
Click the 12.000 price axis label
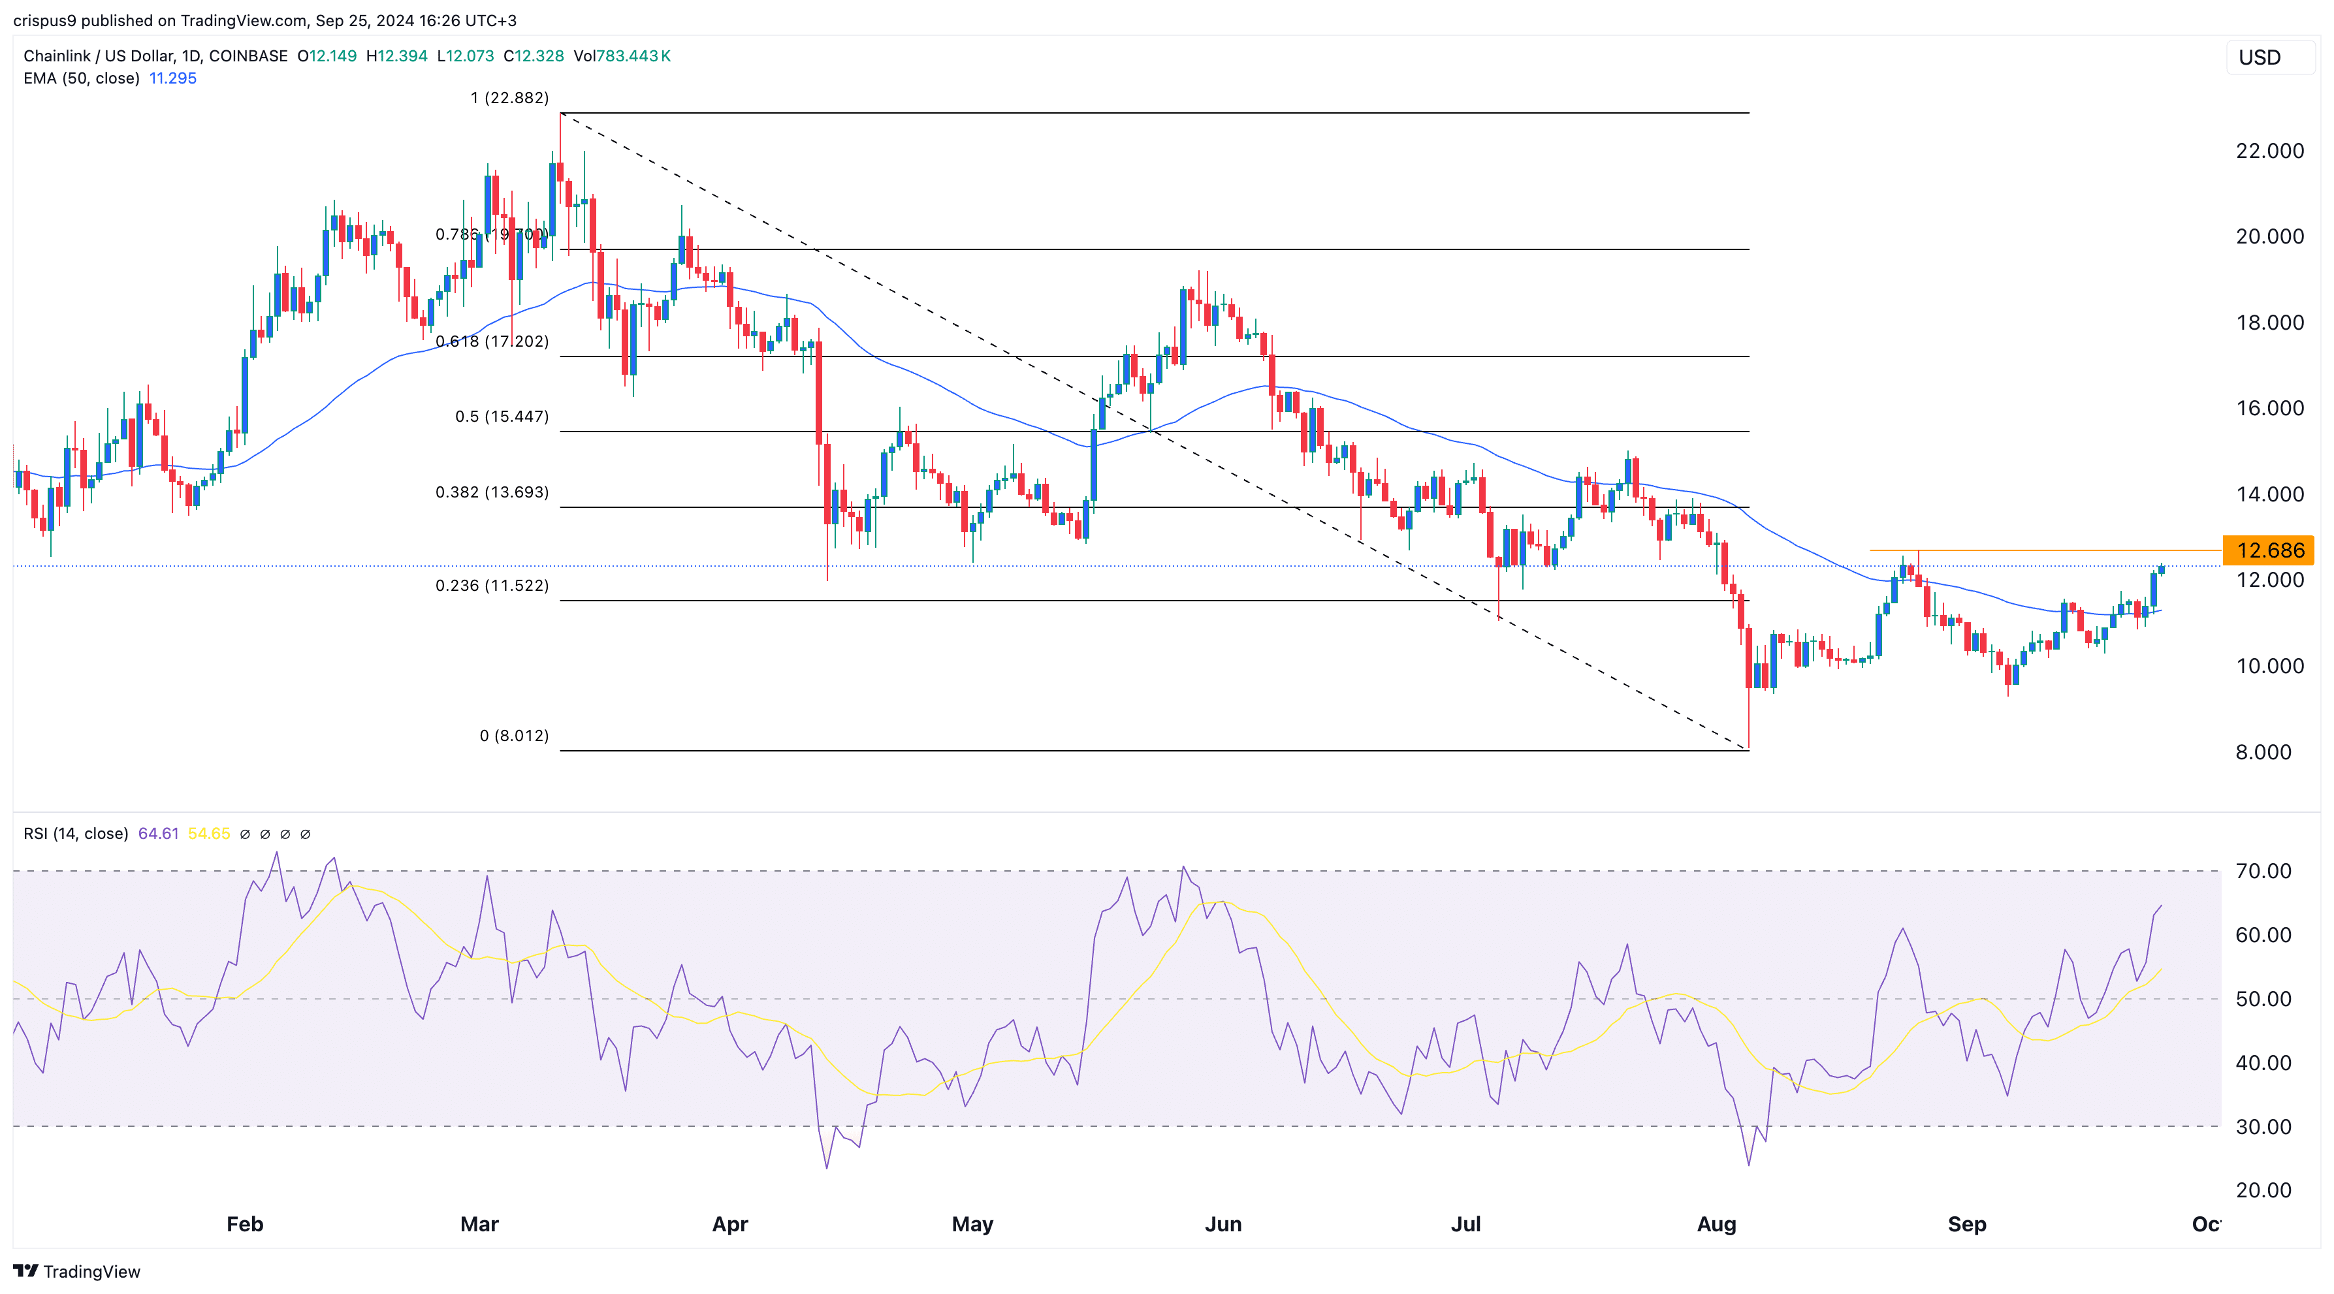click(x=2269, y=580)
